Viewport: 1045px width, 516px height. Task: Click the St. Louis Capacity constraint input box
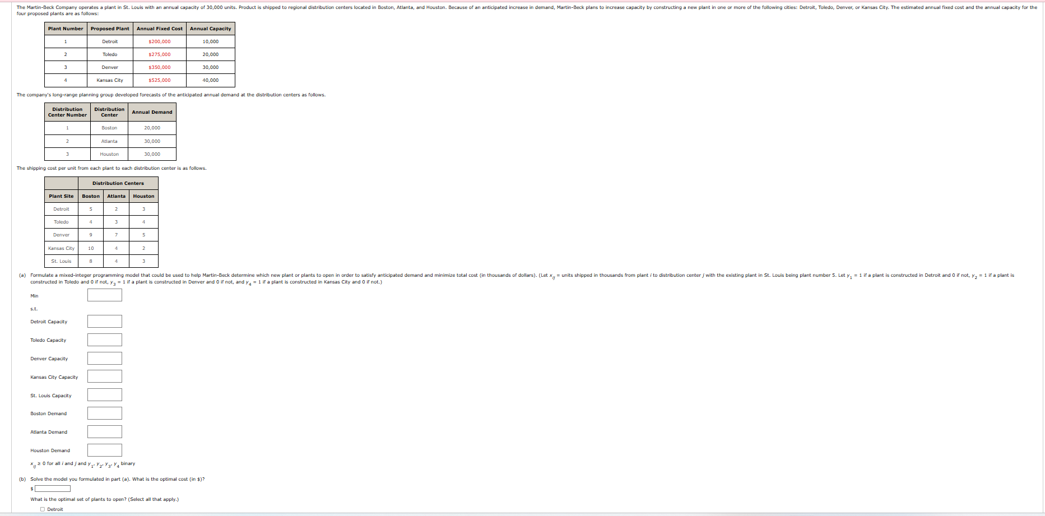point(104,394)
